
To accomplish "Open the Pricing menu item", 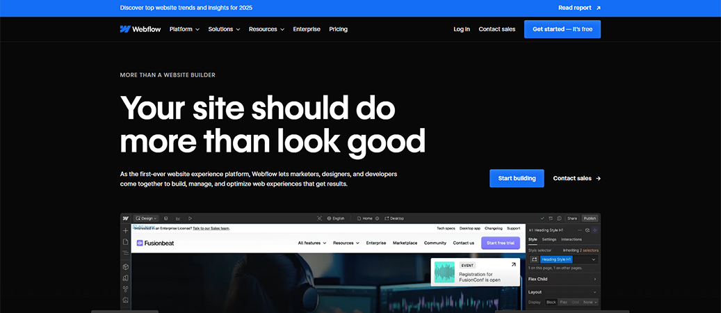I will [x=338, y=29].
